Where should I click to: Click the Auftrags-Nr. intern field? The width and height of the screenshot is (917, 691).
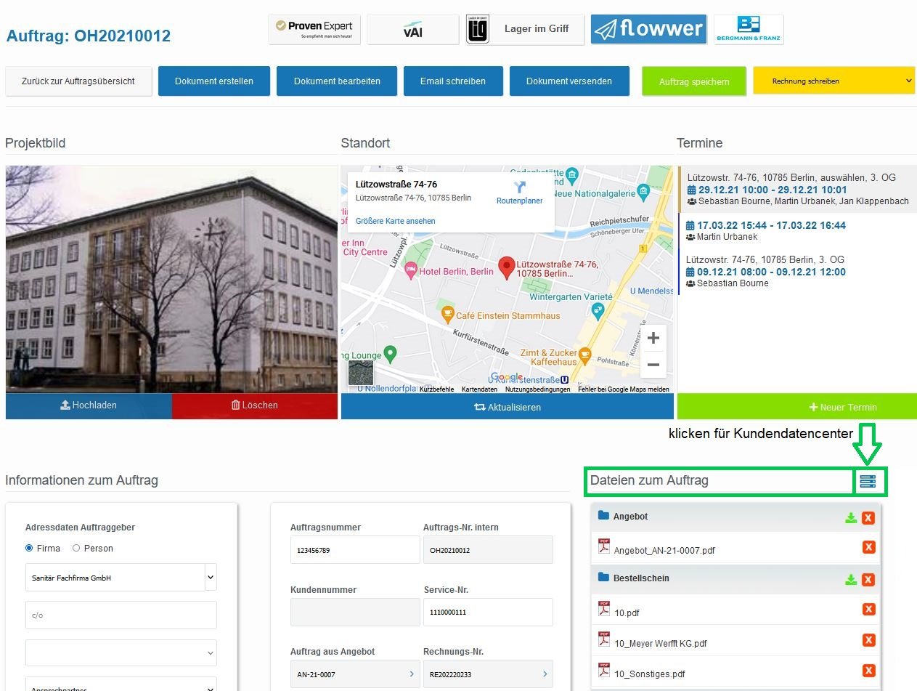coord(488,550)
